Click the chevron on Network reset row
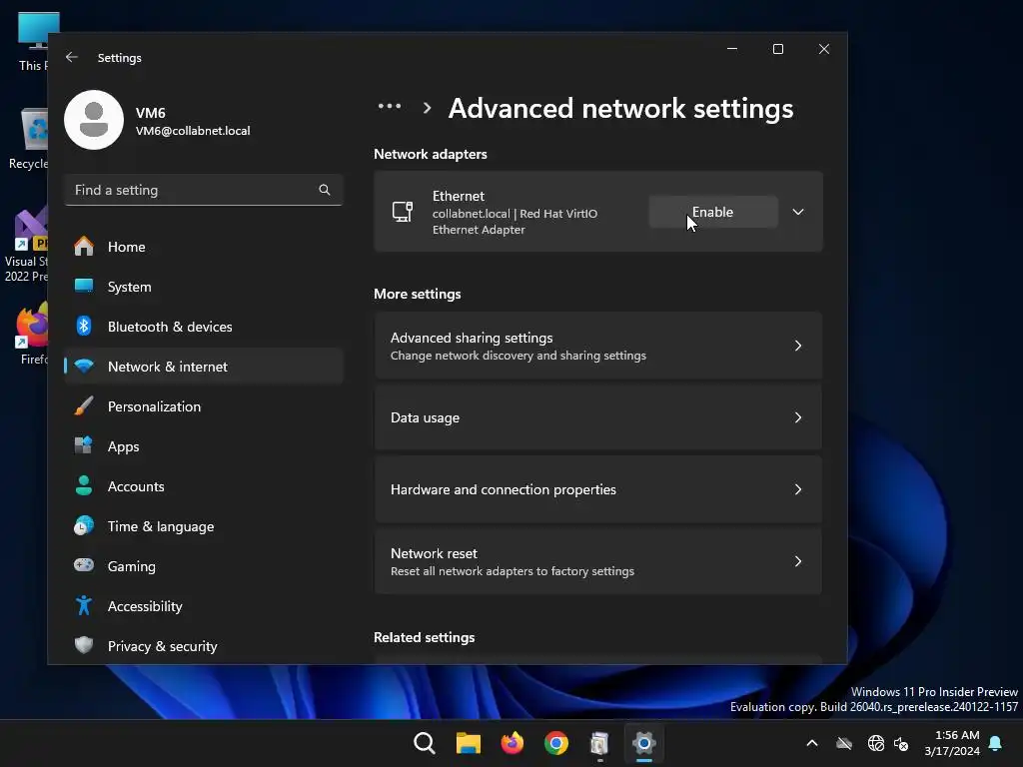 pos(798,561)
